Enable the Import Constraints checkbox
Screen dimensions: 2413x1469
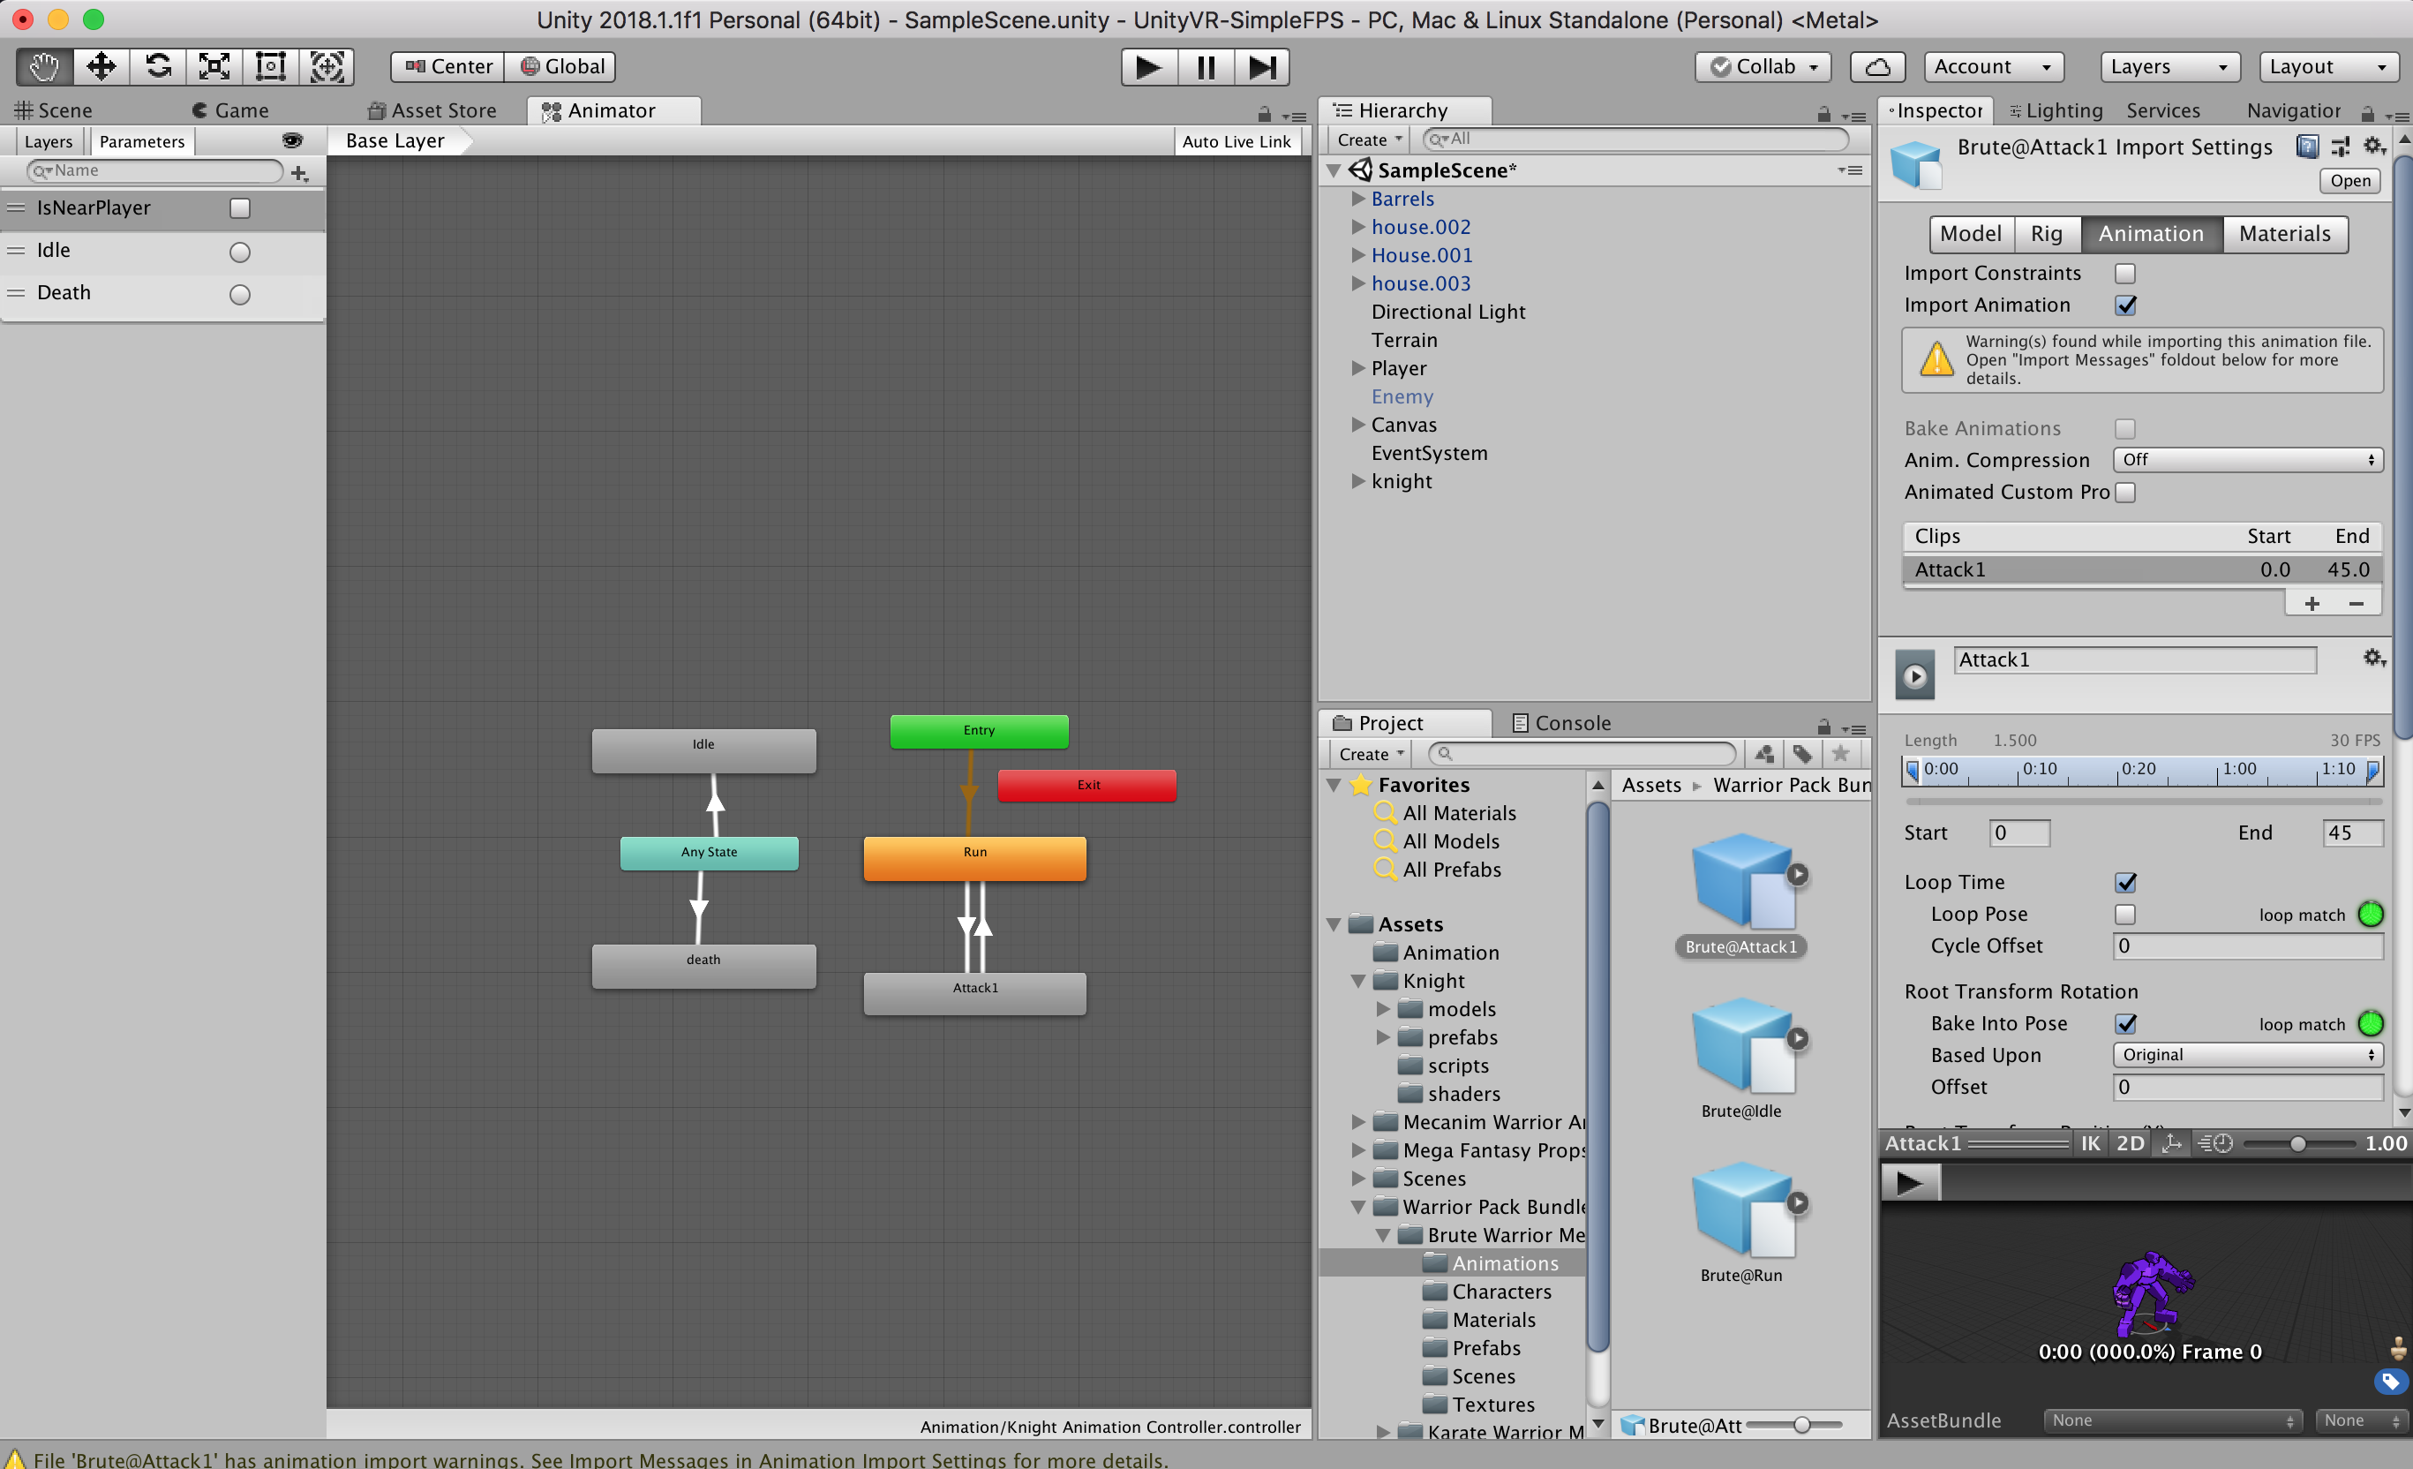(2125, 274)
